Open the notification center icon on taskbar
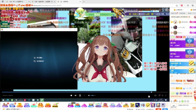 click(x=166, y=100)
